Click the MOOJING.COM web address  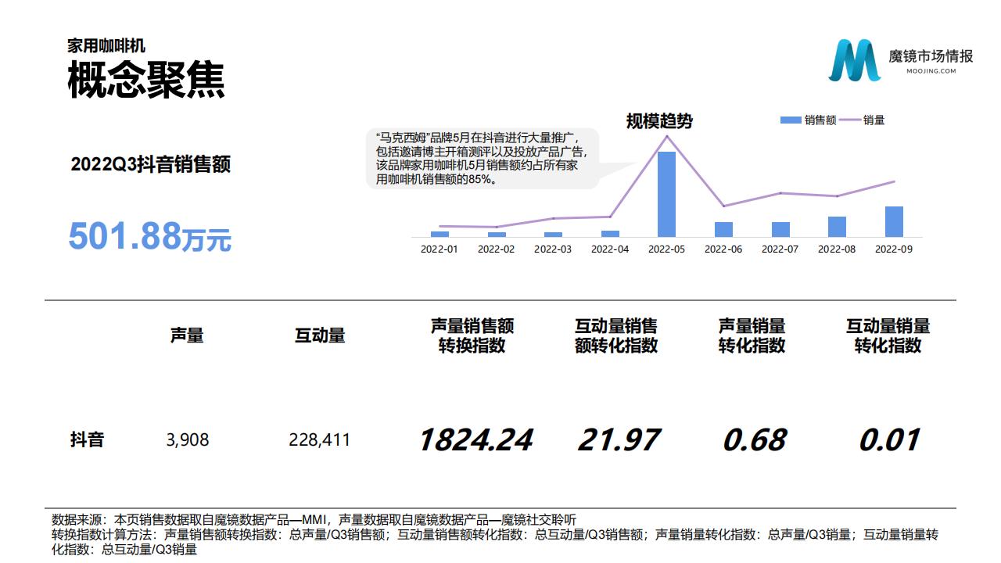click(x=931, y=70)
